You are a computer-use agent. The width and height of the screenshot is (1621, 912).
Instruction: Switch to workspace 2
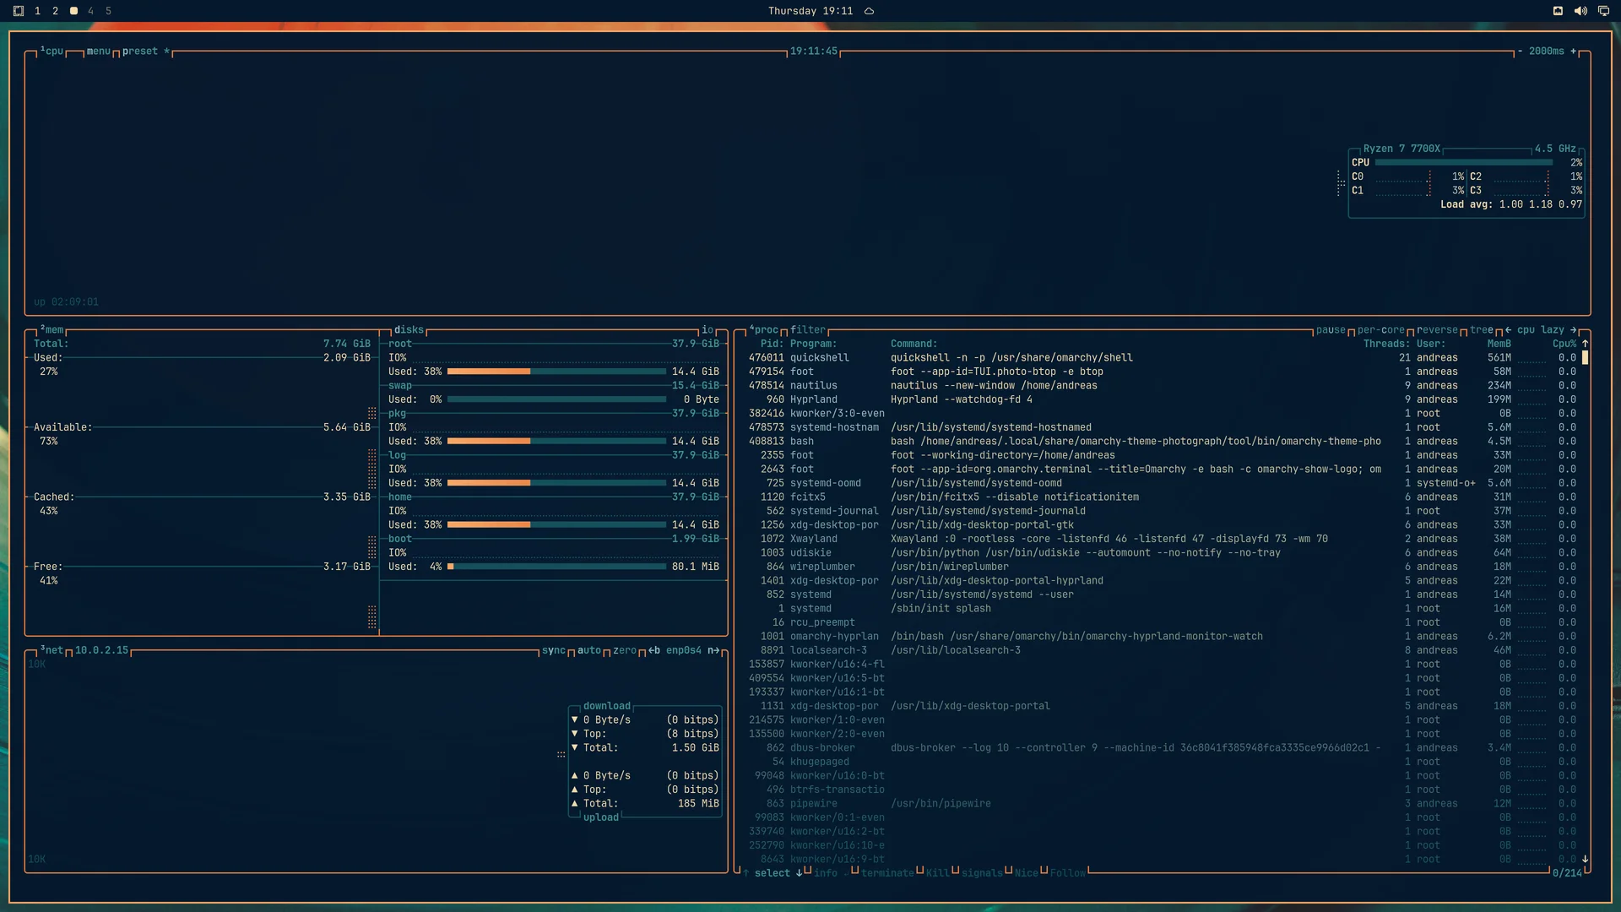coord(55,11)
